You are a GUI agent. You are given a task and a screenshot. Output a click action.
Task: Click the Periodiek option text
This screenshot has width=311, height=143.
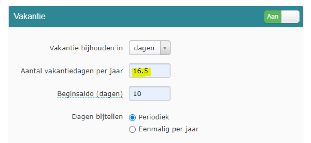pos(154,117)
